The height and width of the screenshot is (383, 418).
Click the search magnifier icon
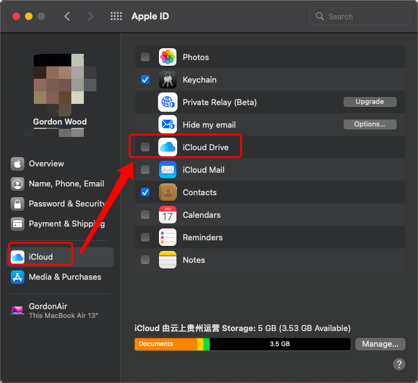pos(320,16)
